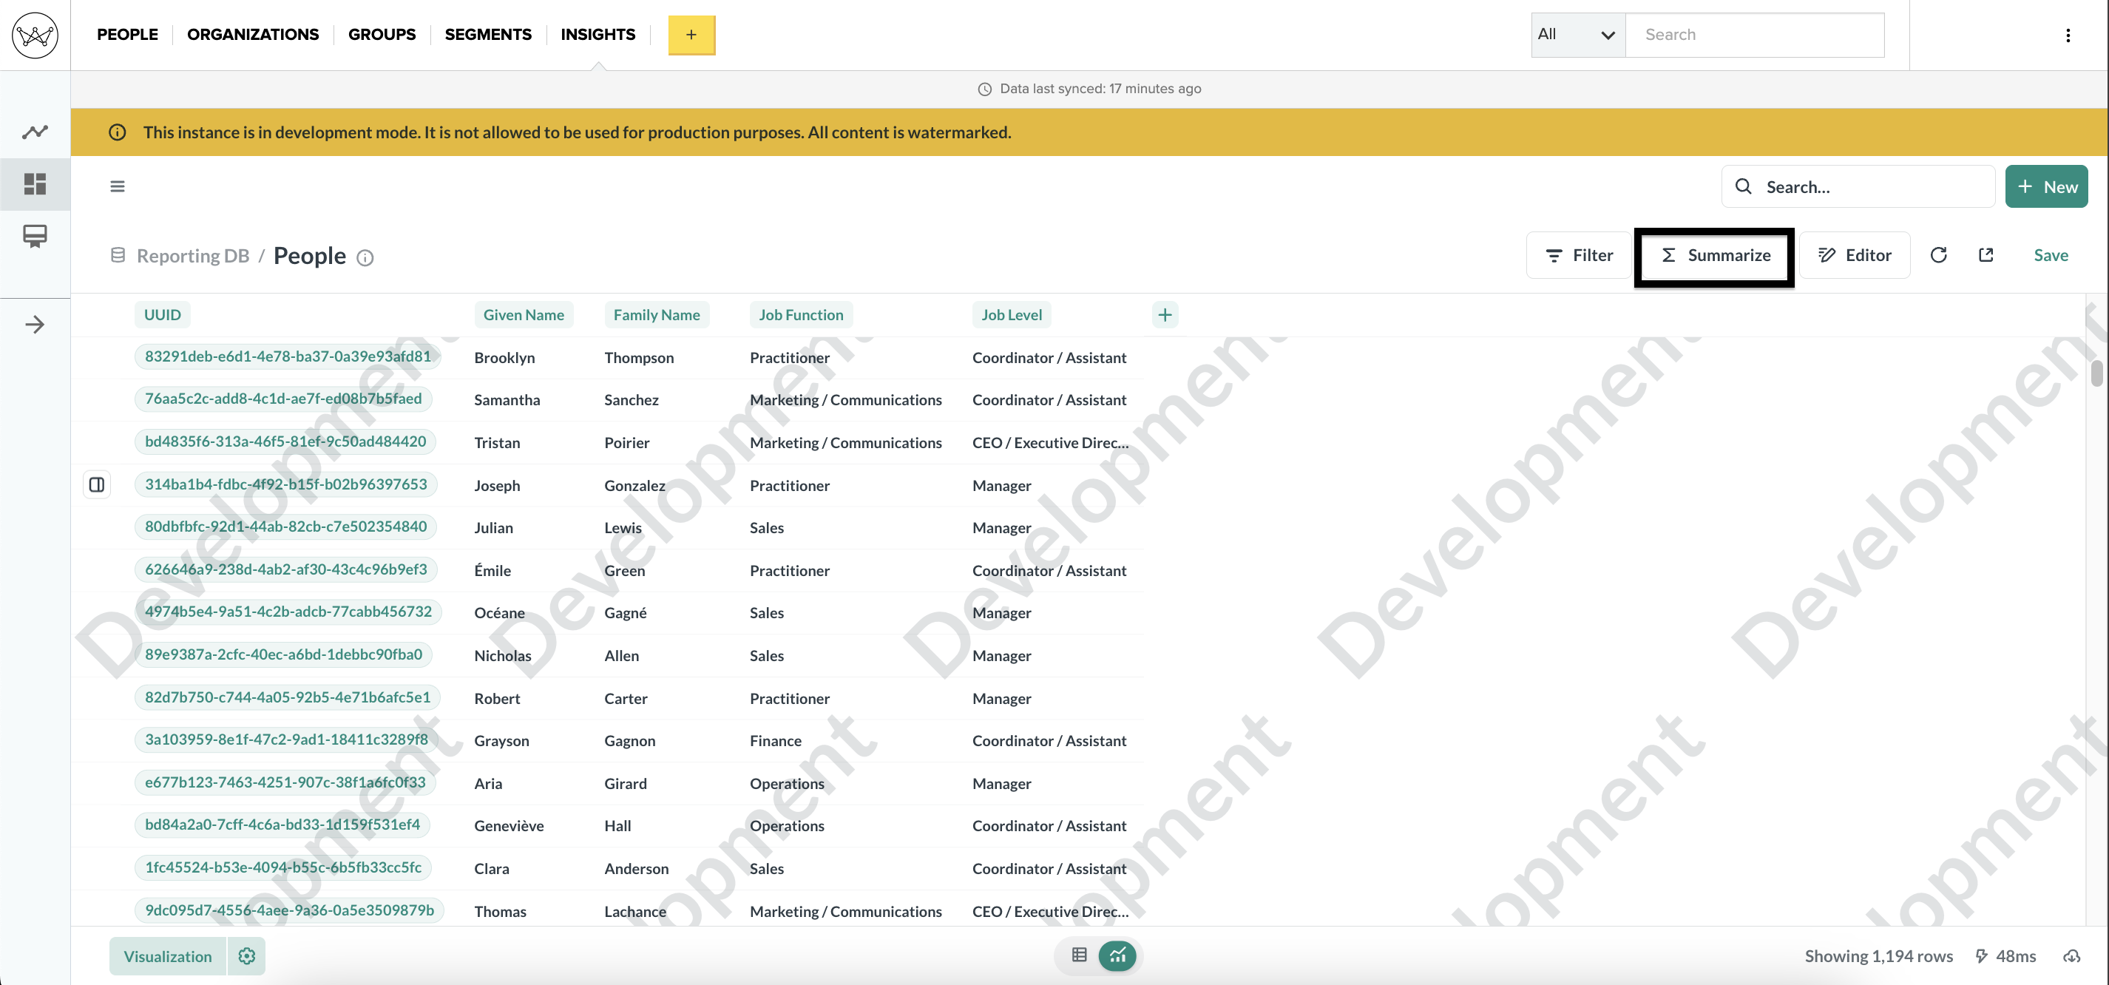This screenshot has height=985, width=2109.
Task: Click the Filter button
Action: tap(1580, 255)
